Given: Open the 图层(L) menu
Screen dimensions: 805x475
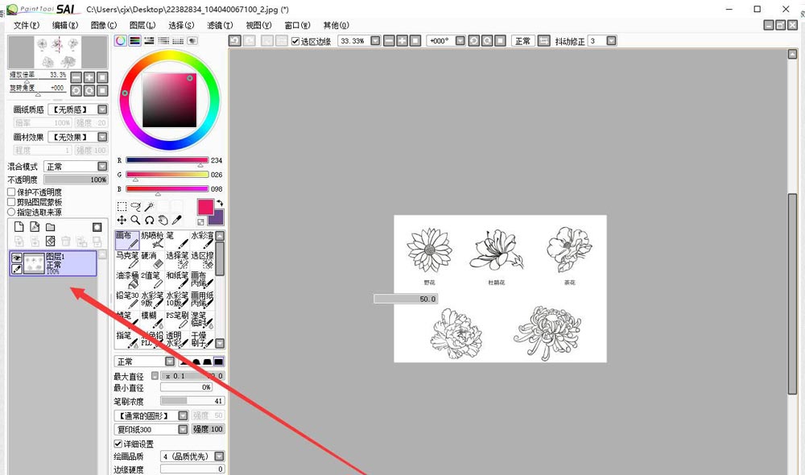Looking at the screenshot, I should 142,25.
